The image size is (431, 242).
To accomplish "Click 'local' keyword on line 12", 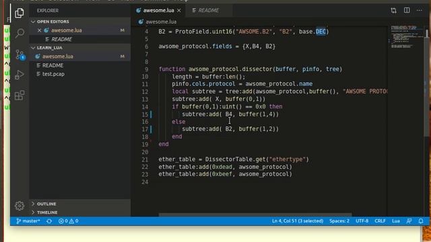I will point(180,91).
